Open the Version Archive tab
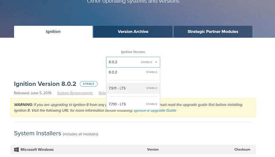The height and width of the screenshot is (157, 275). pos(133,32)
